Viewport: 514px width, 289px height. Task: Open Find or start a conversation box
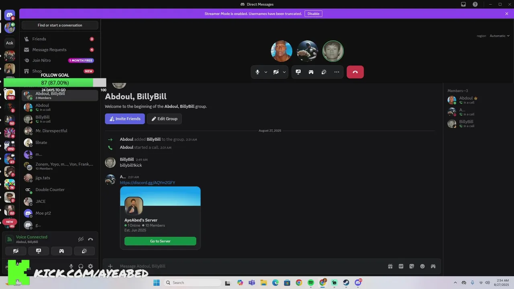click(60, 25)
